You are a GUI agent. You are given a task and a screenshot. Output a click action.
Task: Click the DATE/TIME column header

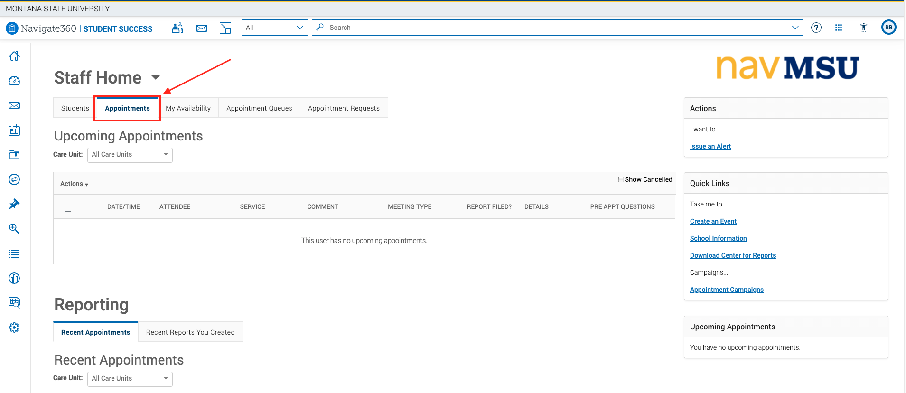click(123, 207)
